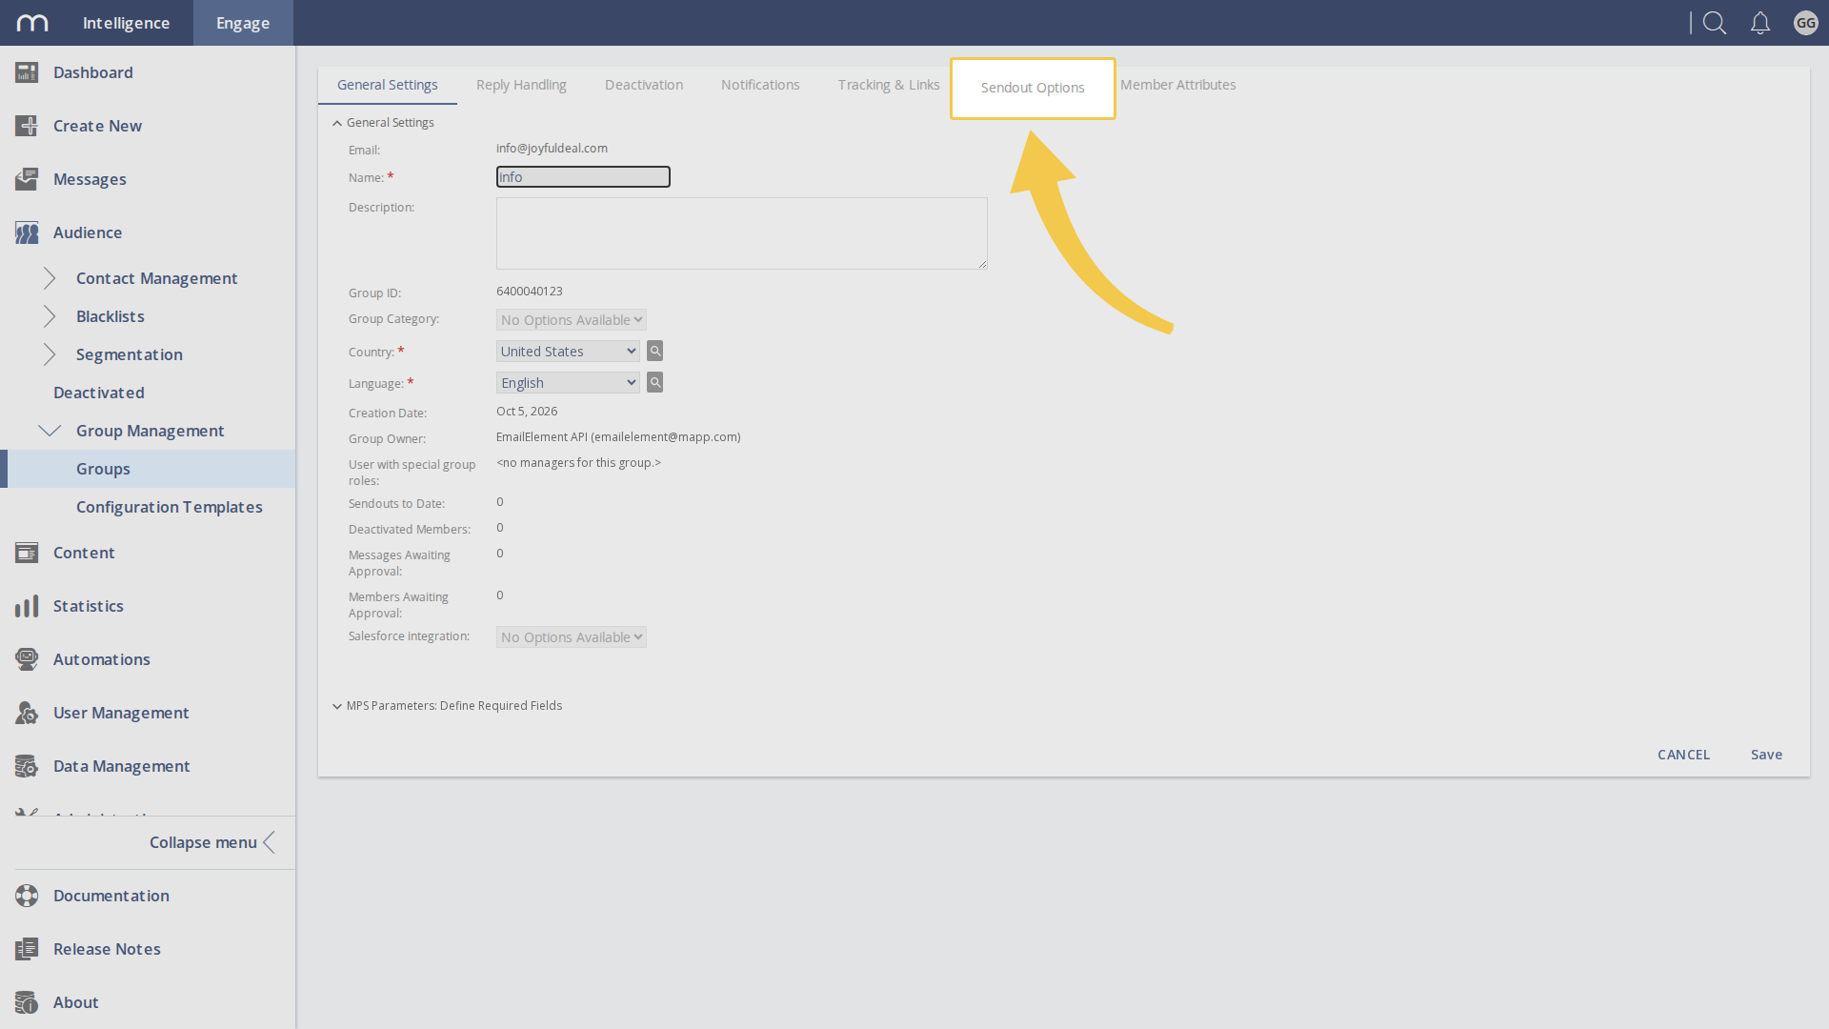Expand MPS Parameters: Define Required Fields
1829x1029 pixels.
(x=337, y=706)
